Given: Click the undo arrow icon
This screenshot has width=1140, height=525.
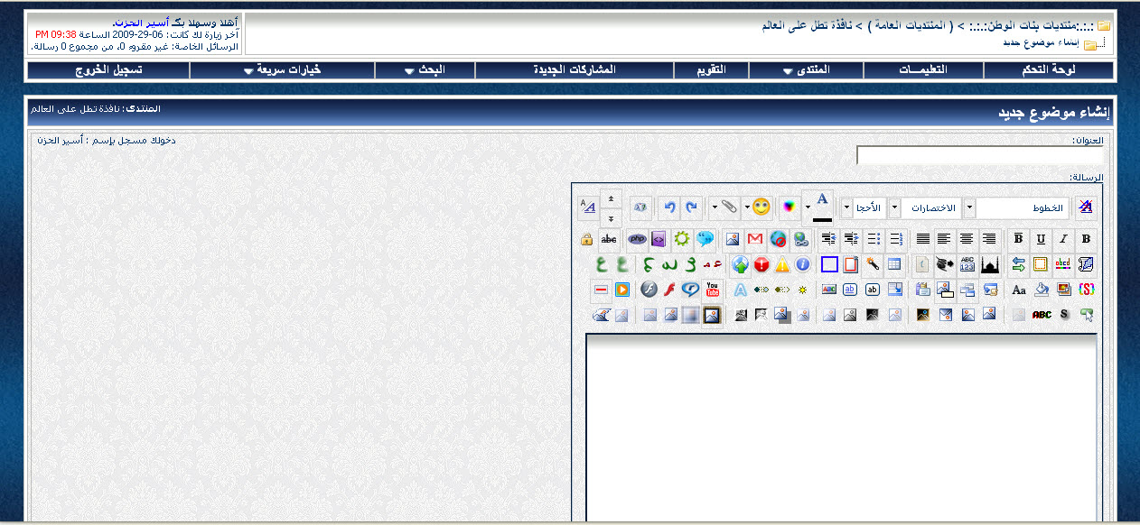Looking at the screenshot, I should tap(668, 207).
